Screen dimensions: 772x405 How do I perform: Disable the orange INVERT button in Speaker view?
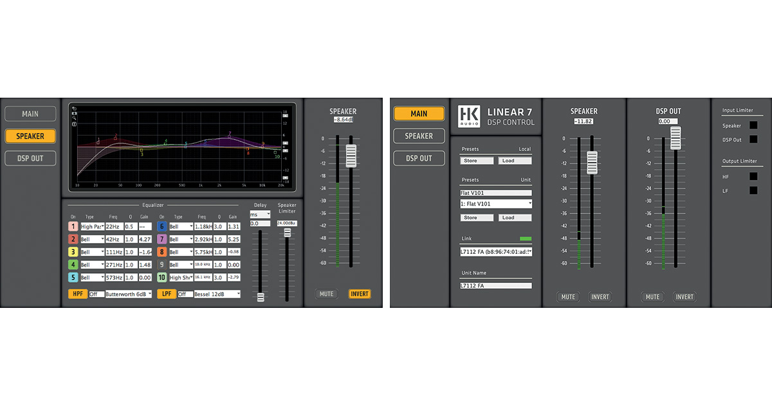tap(360, 294)
